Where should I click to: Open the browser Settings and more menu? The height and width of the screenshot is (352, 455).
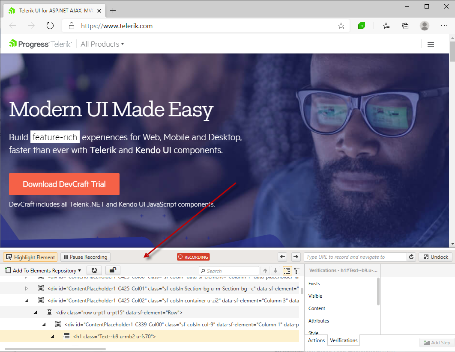pos(444,26)
